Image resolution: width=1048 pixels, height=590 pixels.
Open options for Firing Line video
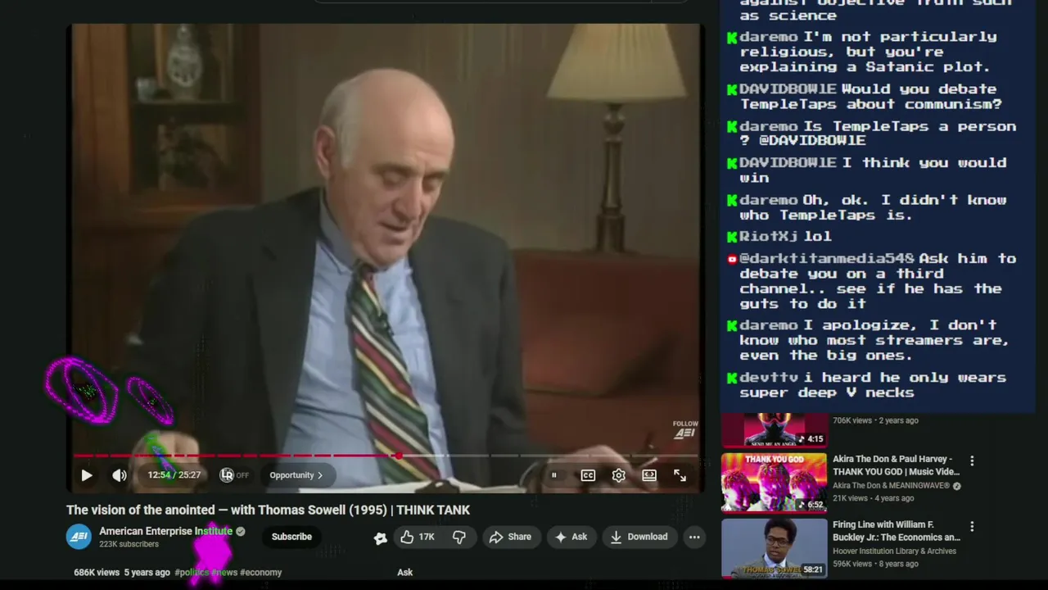(972, 527)
